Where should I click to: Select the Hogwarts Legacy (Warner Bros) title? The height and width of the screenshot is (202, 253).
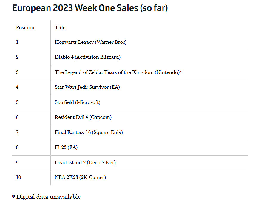90,42
